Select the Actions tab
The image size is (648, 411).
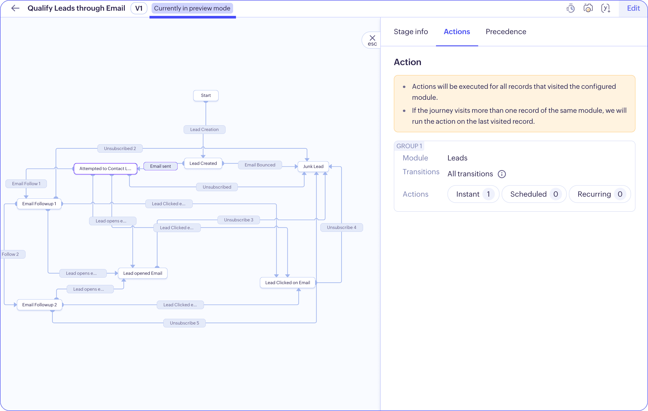[x=457, y=32]
